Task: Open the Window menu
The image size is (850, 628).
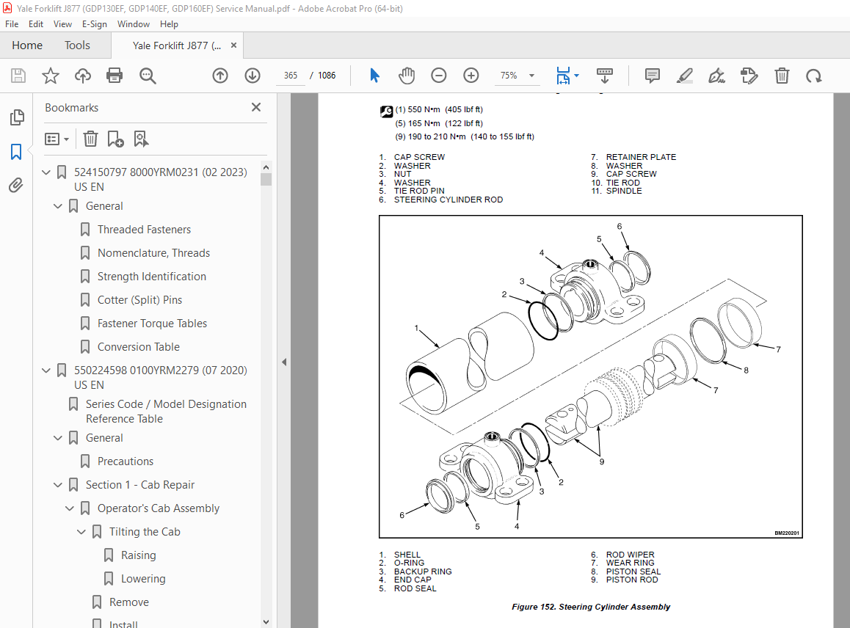Action: (134, 23)
